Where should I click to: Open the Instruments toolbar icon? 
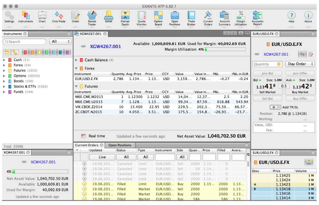pyautogui.click(x=25, y=17)
